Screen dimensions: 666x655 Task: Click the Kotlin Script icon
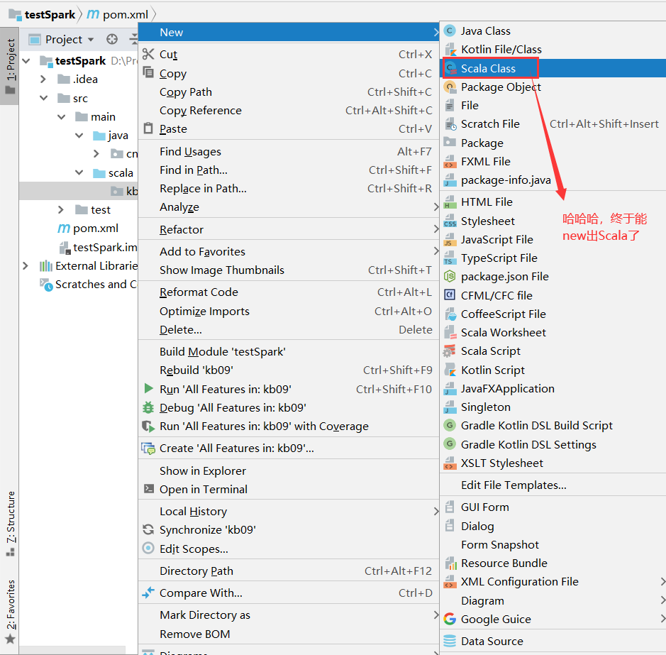tap(450, 370)
